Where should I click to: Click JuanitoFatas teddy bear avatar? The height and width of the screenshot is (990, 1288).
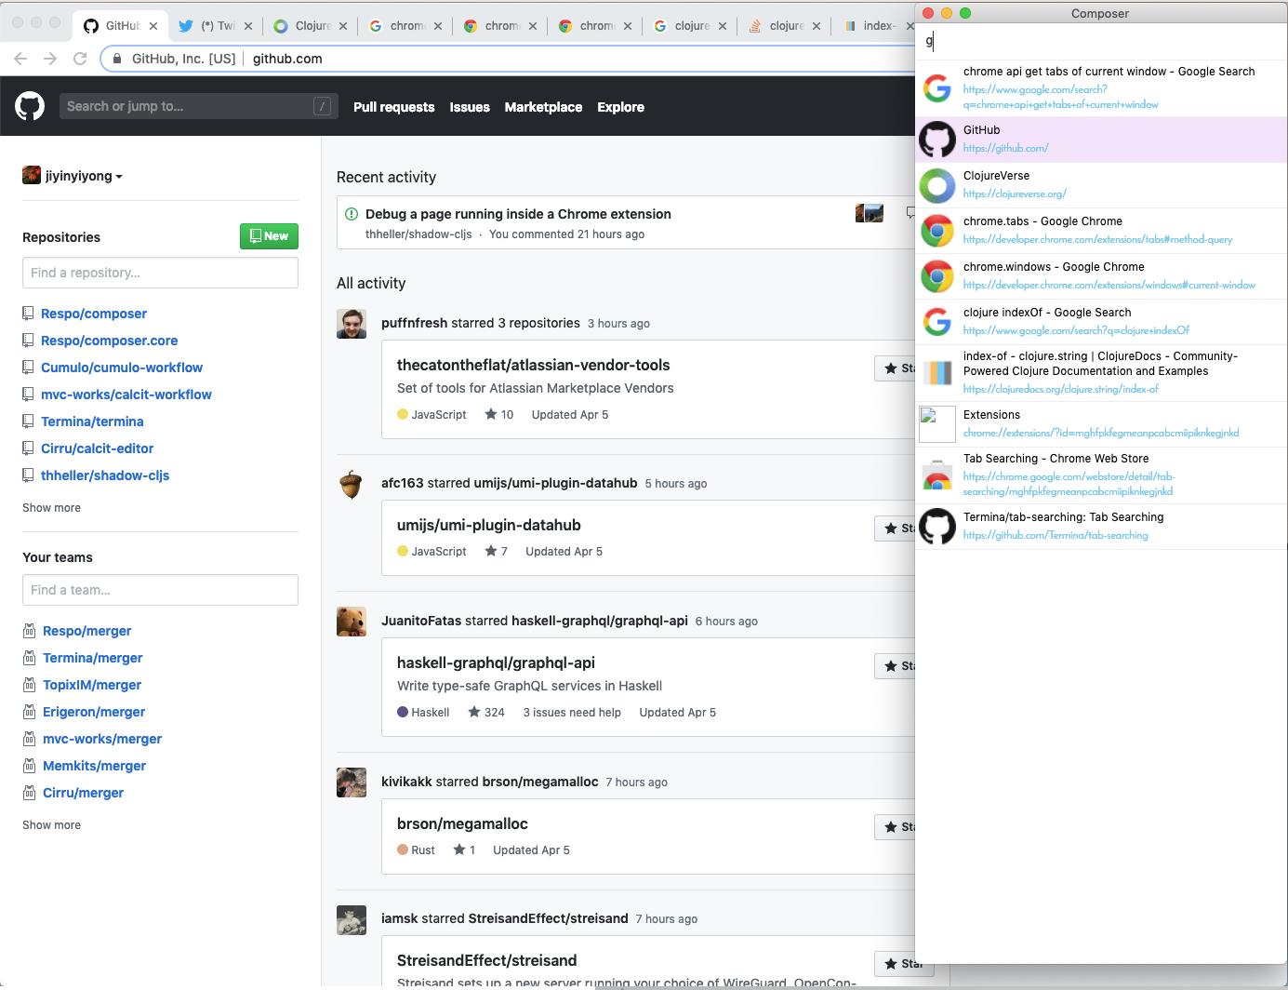(x=352, y=622)
